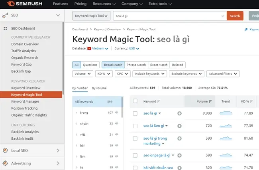Tick checkbox for 'seo là gì trong marketing'

[135, 138]
